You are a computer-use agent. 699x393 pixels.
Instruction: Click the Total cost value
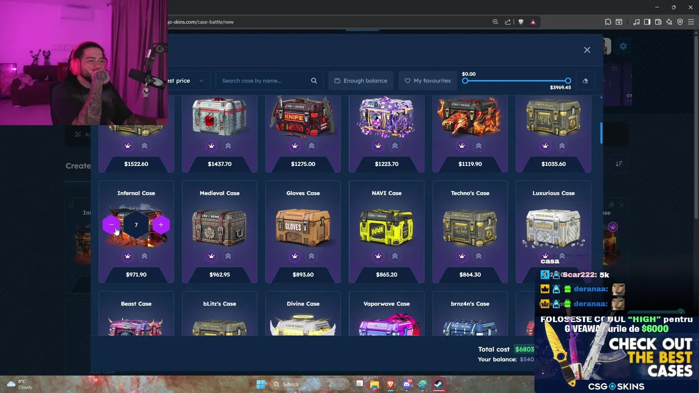pyautogui.click(x=524, y=349)
